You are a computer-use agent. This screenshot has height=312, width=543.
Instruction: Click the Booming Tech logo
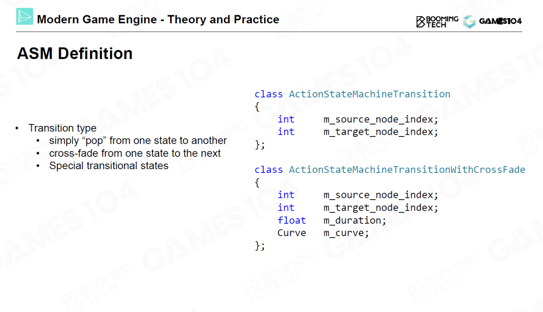(x=437, y=21)
